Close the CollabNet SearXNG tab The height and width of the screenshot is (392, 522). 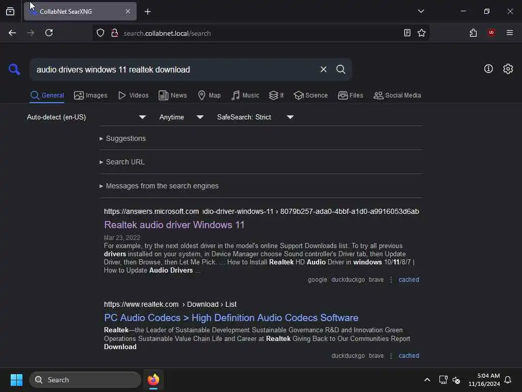point(128,11)
